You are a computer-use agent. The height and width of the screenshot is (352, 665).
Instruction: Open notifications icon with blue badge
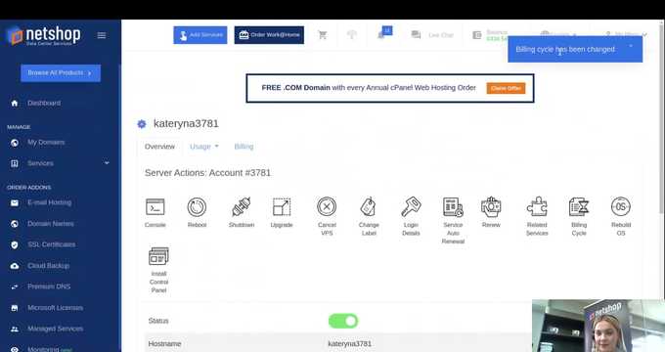(384, 33)
